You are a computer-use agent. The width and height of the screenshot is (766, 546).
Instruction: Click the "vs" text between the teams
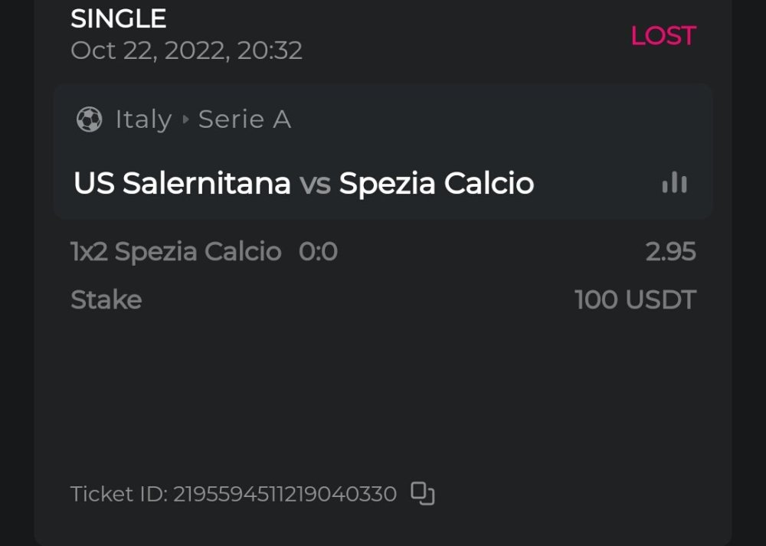(315, 184)
